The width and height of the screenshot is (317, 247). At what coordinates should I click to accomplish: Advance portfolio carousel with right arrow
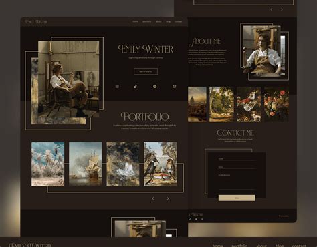[x=168, y=198]
